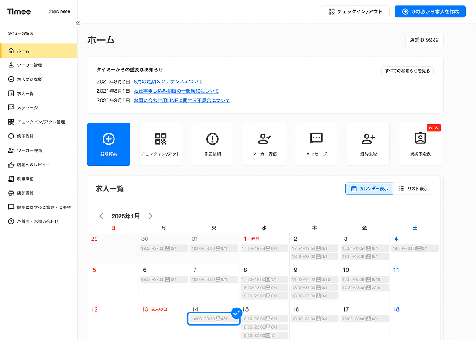Click the date 18 in the calendar
Viewport: 476px width, 340px height.
[x=396, y=309]
